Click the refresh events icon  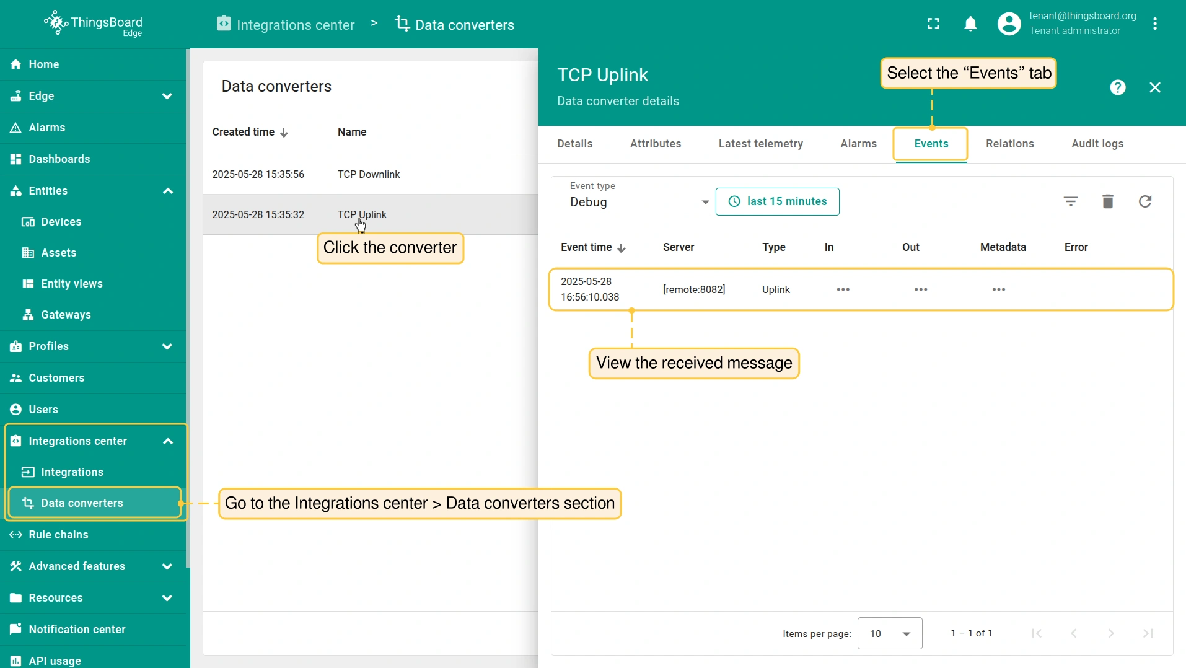(1144, 201)
